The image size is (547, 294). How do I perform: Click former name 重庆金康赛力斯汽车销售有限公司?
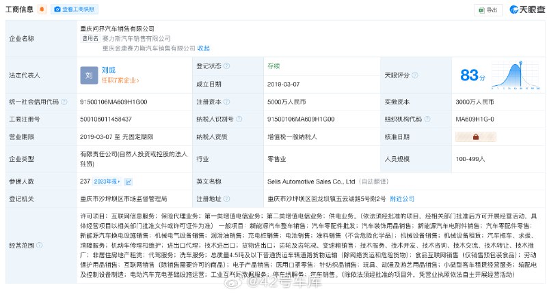148,48
